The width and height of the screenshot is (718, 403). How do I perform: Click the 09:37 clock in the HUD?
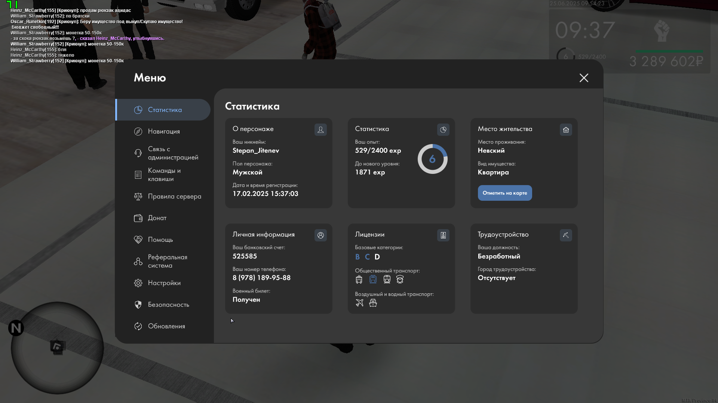click(x=585, y=30)
